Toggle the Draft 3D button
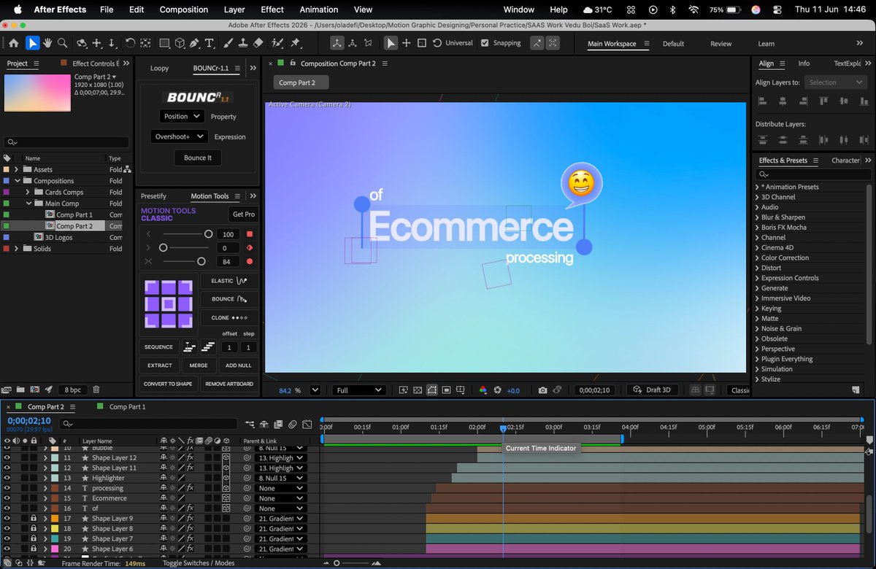This screenshot has height=569, width=876. [x=652, y=390]
